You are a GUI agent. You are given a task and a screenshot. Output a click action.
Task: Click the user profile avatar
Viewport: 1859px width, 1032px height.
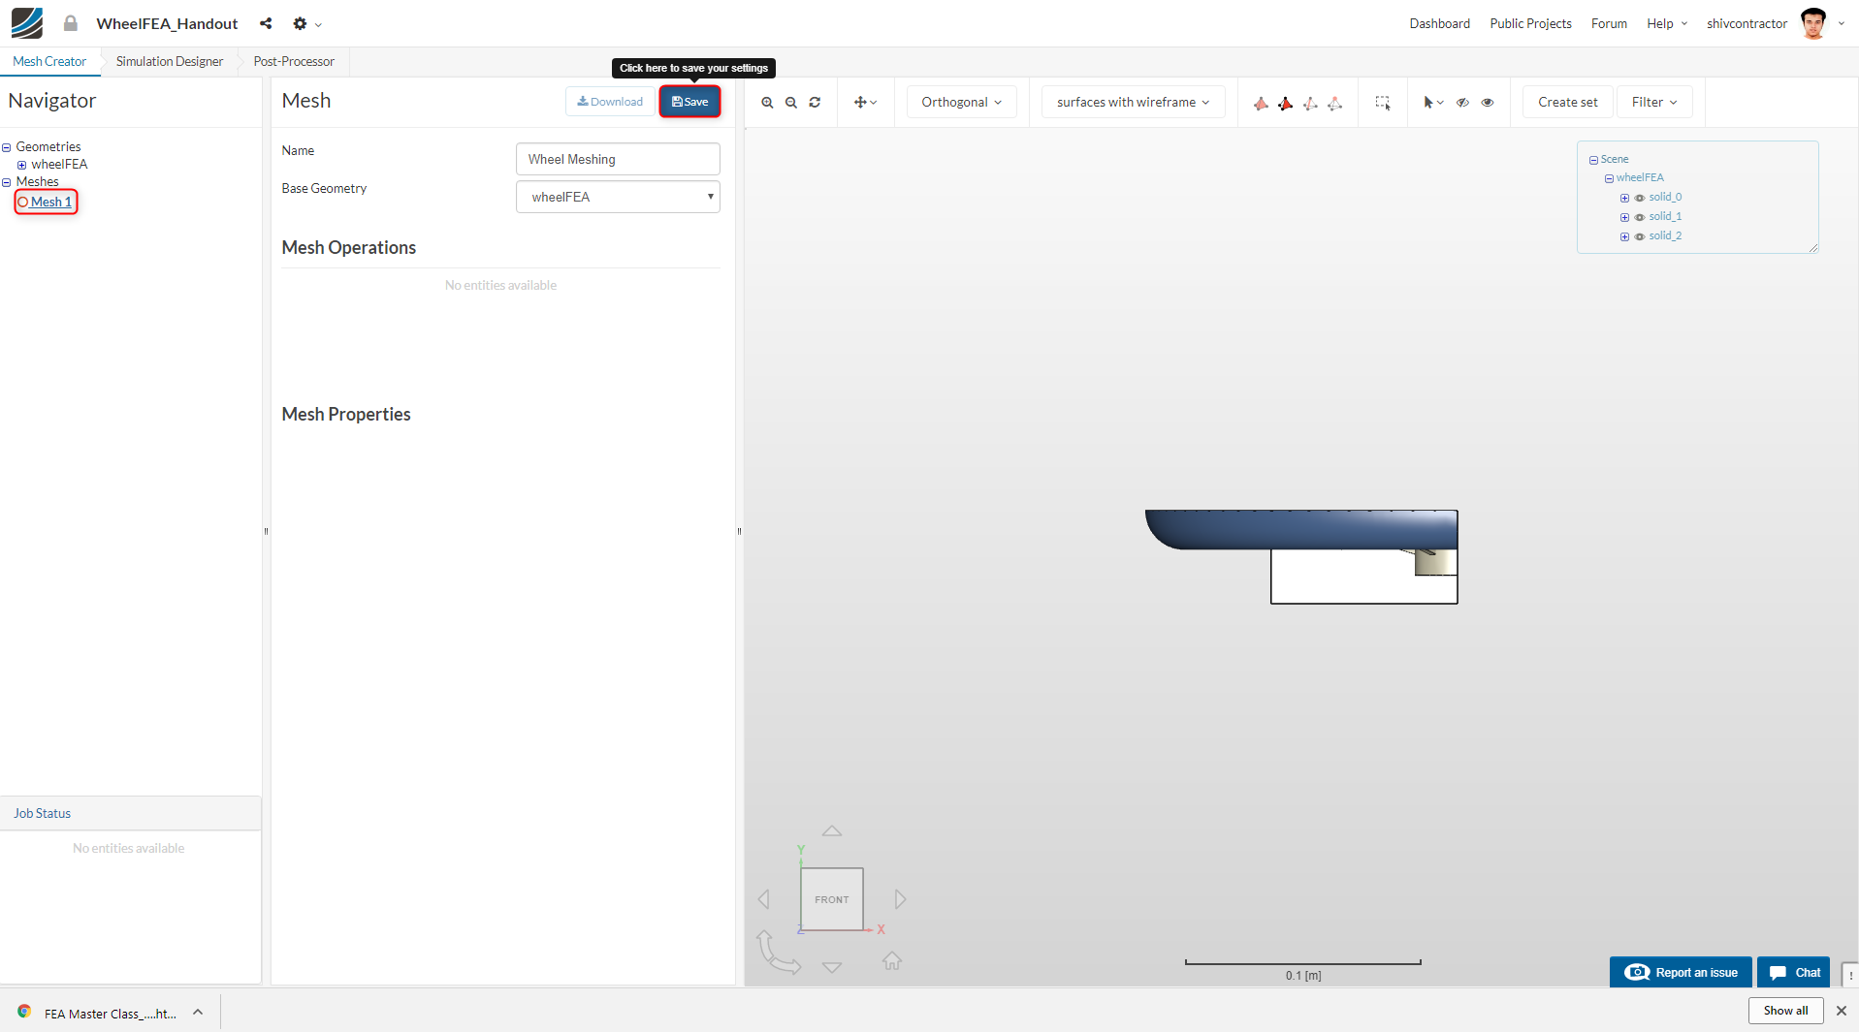click(x=1813, y=23)
